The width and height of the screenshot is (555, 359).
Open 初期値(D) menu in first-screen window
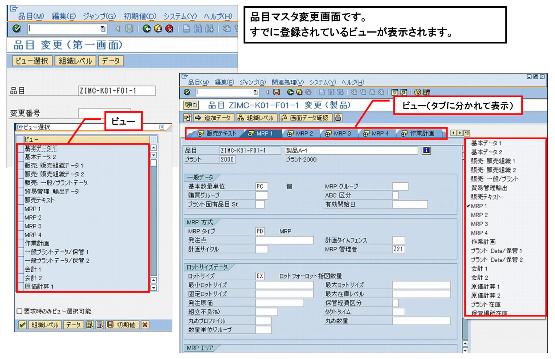coord(140,16)
